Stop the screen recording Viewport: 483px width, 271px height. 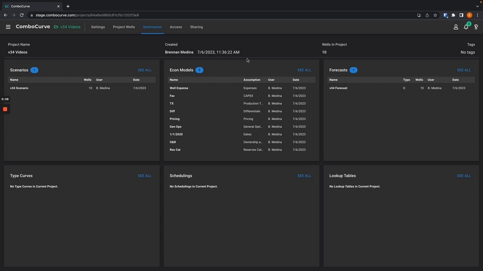tap(5, 109)
